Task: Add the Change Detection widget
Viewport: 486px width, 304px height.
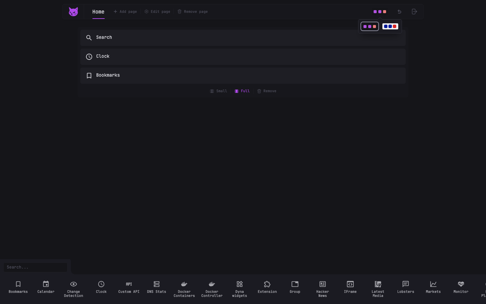Action: pyautogui.click(x=74, y=289)
